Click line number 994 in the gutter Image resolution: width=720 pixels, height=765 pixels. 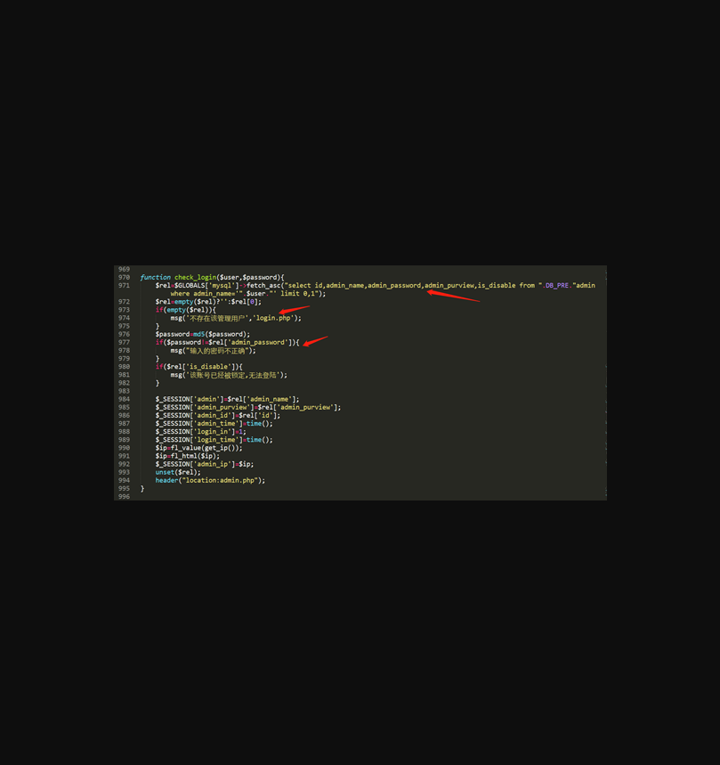(124, 481)
